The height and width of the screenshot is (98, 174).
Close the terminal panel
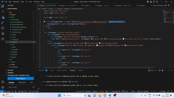tap(171, 71)
